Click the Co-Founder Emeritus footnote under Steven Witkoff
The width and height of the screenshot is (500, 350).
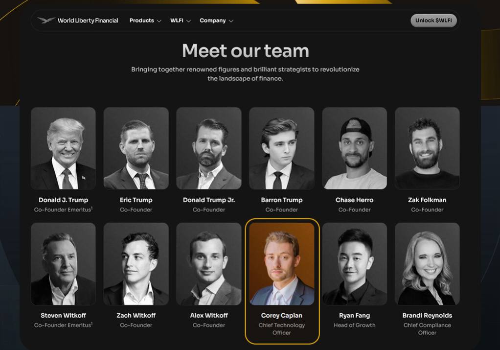click(63, 325)
